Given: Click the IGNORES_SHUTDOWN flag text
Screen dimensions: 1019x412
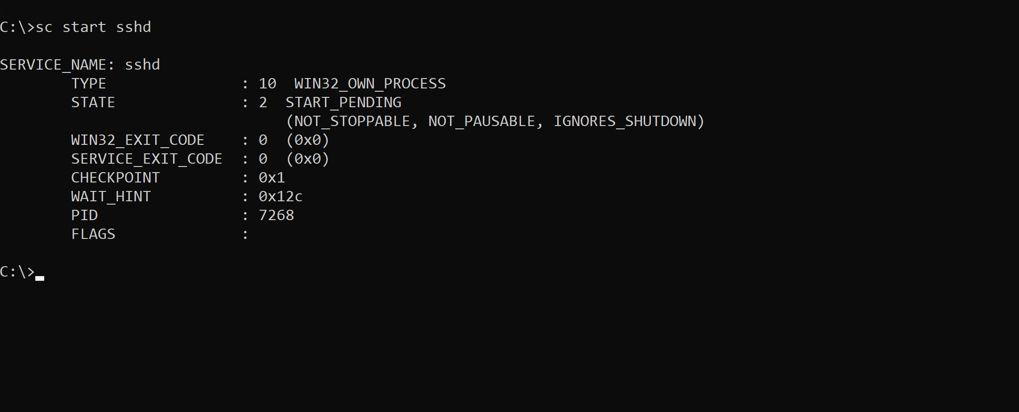Looking at the screenshot, I should 625,121.
